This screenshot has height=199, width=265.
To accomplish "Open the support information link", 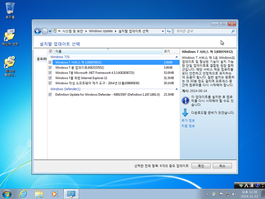I will click(188, 126).
